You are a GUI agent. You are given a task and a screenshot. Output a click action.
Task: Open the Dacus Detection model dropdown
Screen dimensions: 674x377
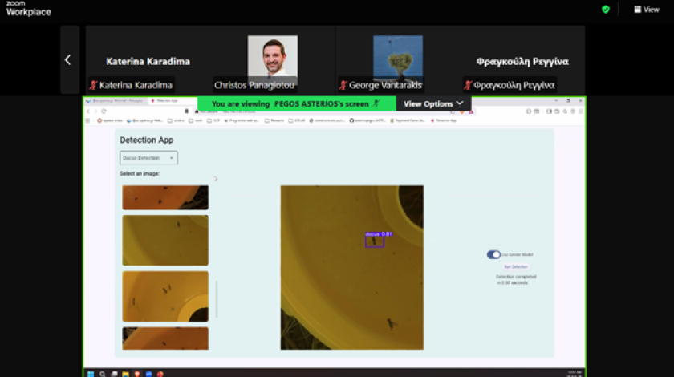point(148,158)
